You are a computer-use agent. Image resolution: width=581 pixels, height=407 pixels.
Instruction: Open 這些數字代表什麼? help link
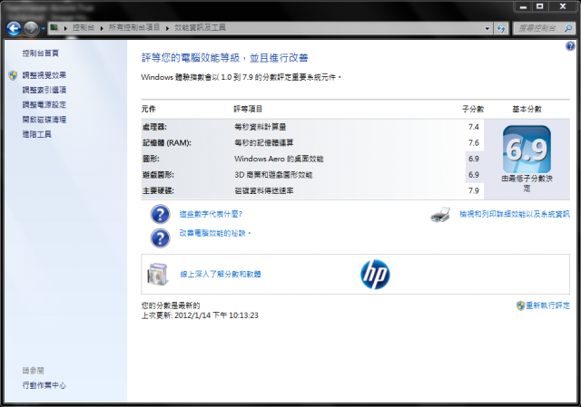[211, 214]
